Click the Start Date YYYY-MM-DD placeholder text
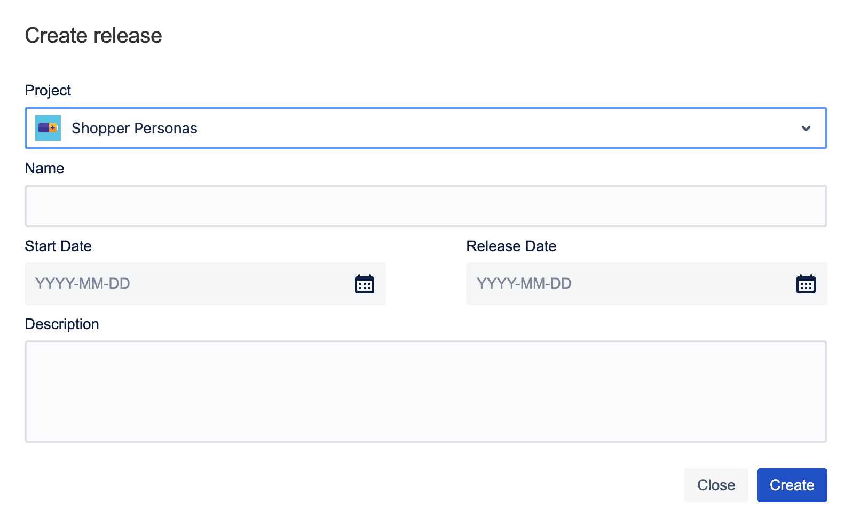The image size is (852, 527). pyautogui.click(x=83, y=284)
